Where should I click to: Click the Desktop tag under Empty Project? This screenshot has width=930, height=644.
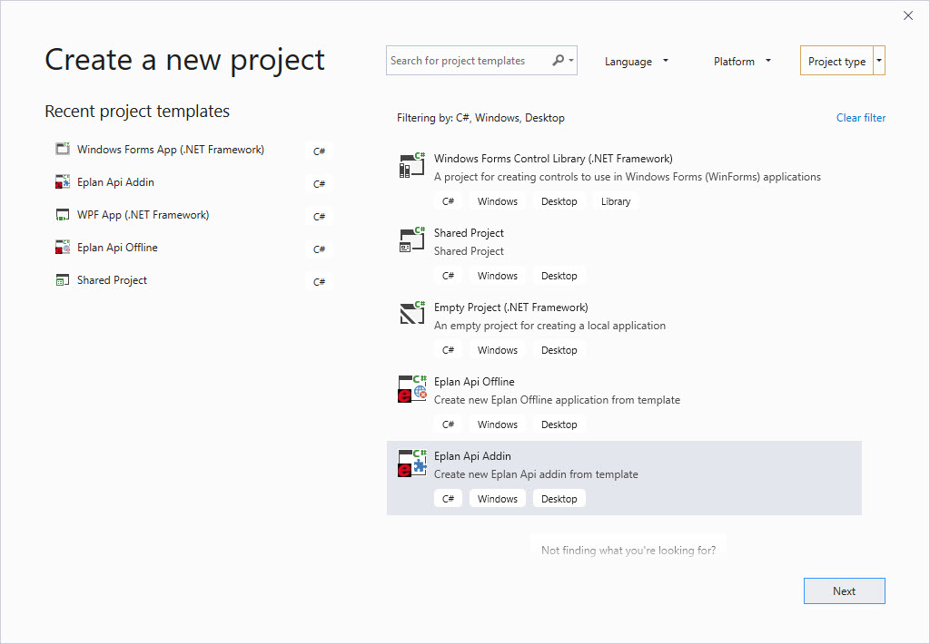coord(559,350)
